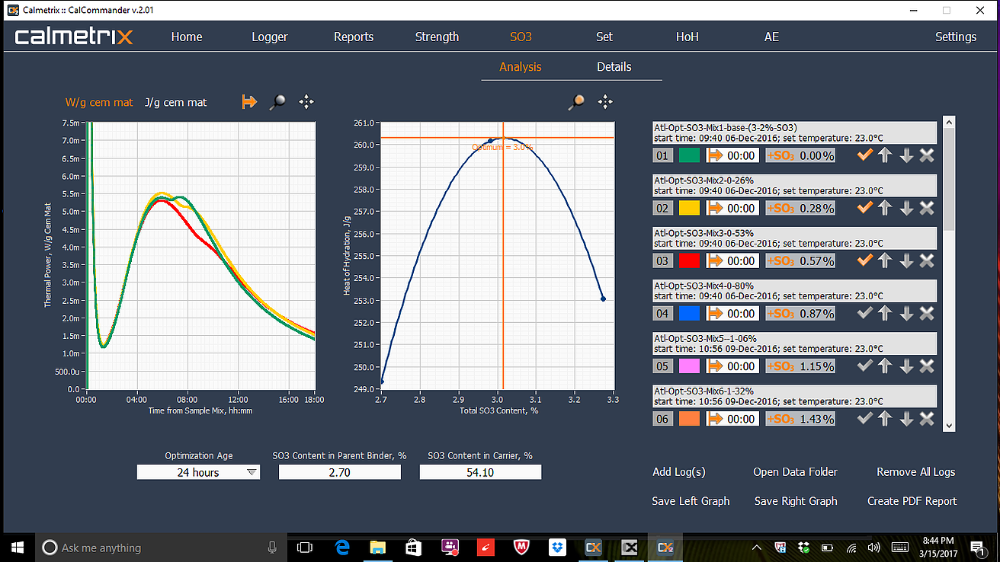Enable the checkmark for log 04

pos(864,313)
